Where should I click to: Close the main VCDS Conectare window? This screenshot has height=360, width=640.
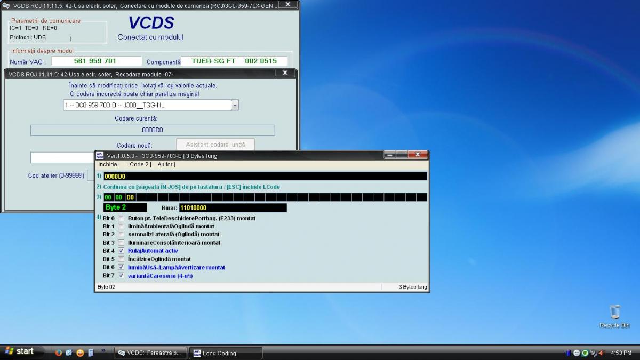(288, 4)
